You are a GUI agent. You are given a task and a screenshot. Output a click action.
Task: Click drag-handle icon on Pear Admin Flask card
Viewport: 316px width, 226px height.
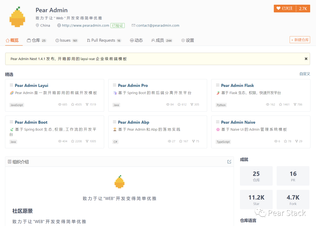[x=218, y=85]
